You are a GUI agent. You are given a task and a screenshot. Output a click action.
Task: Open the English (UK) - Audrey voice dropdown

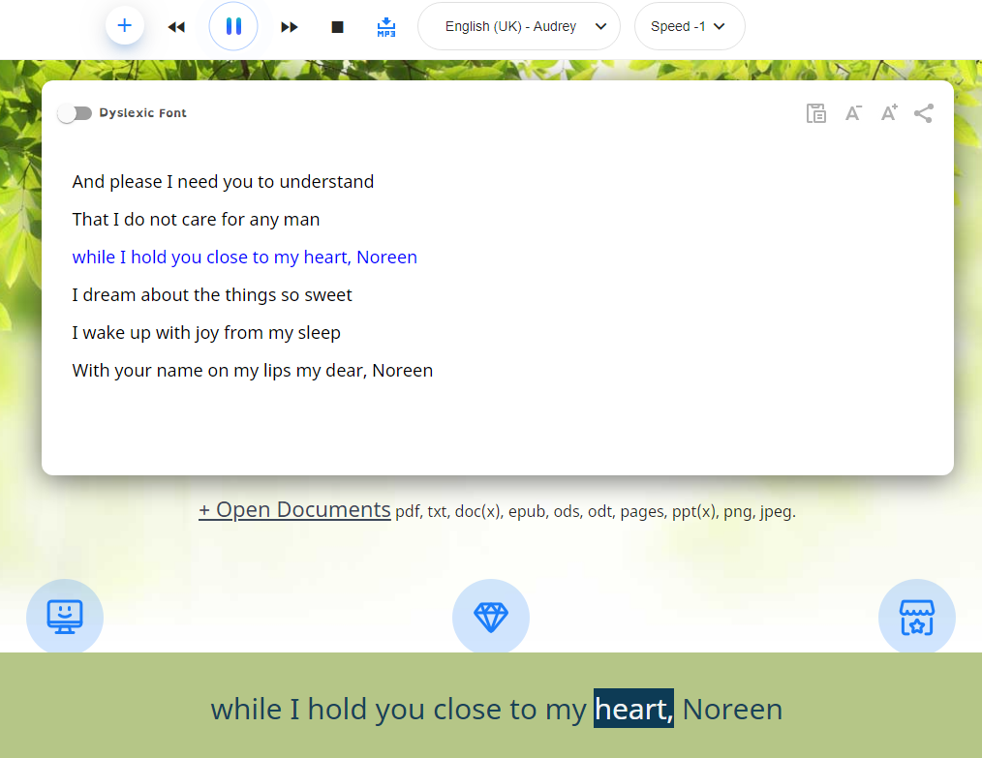pos(518,26)
